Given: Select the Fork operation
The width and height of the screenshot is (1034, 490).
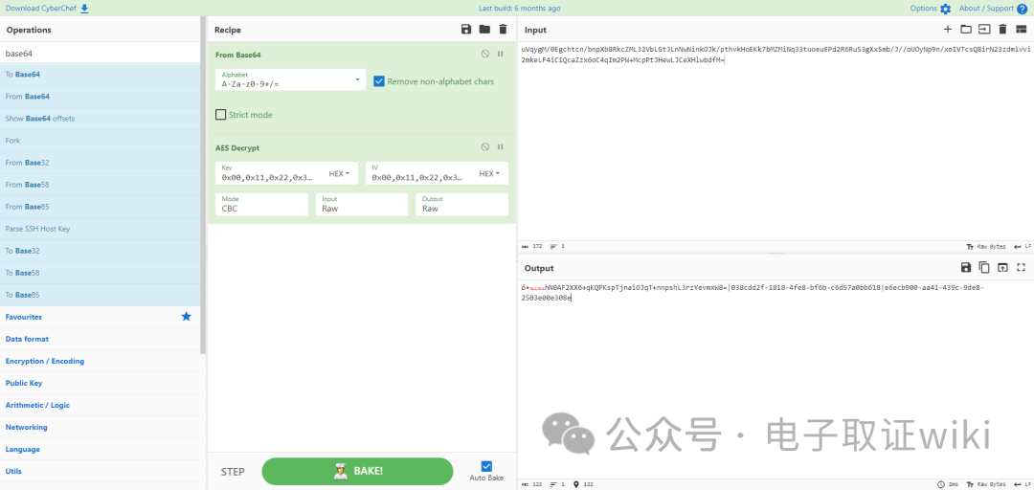Looking at the screenshot, I should click(101, 141).
